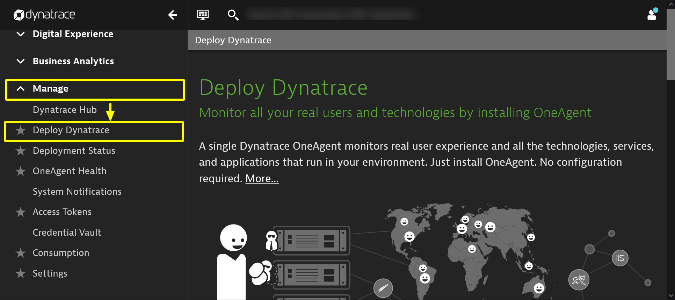This screenshot has width=675, height=300.
Task: Click the feather Apache technology icon
Action: click(383, 288)
